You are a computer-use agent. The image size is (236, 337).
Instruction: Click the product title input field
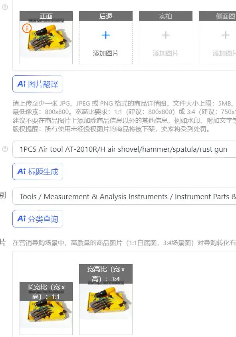124,149
